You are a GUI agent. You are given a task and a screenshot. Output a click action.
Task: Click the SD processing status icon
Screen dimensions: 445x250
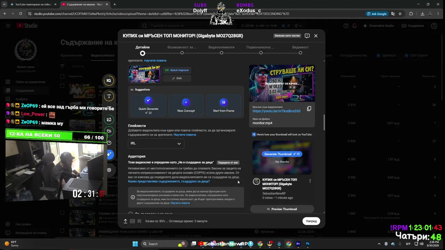tap(132, 221)
